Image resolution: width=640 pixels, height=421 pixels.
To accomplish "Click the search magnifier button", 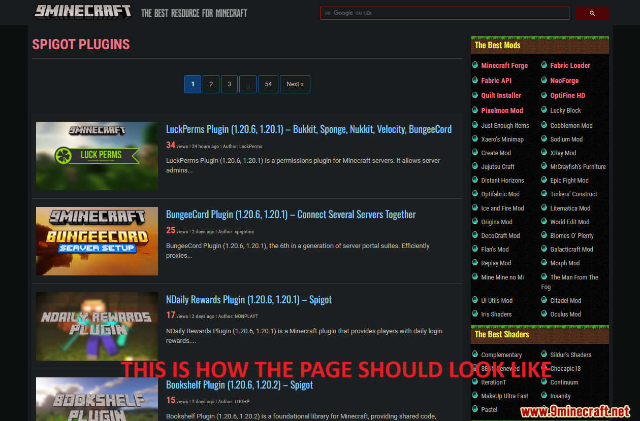I will (x=592, y=13).
